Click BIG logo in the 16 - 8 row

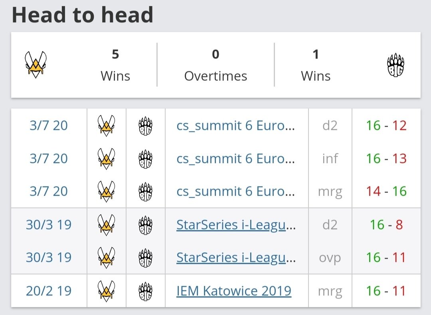146,225
